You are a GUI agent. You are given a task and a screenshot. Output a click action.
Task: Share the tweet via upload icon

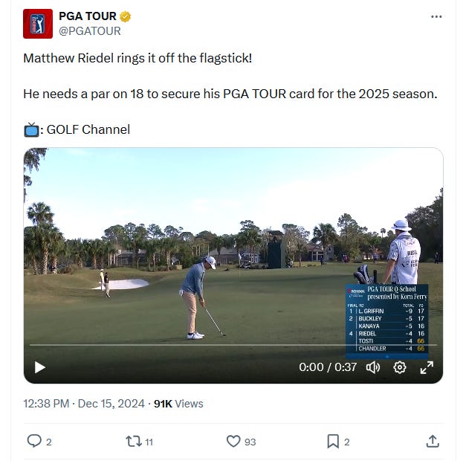pos(433,441)
